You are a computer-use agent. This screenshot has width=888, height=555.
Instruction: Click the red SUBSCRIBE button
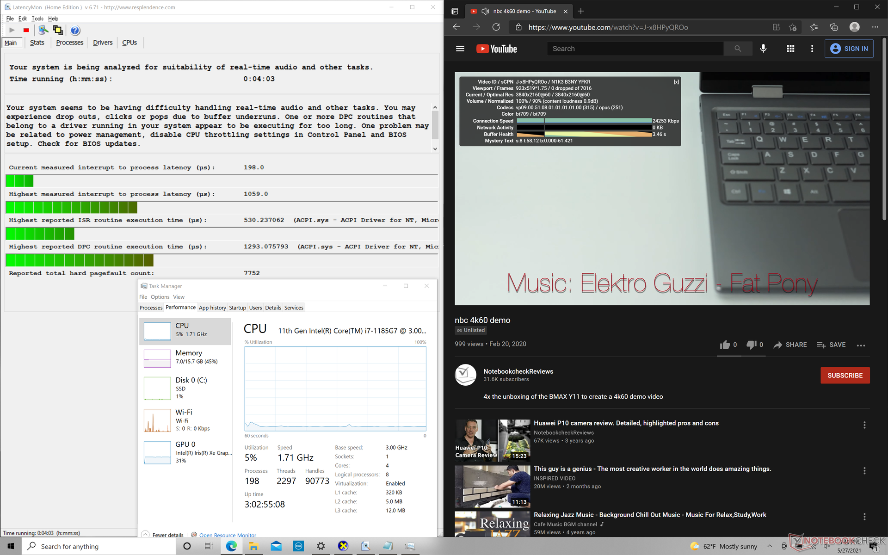pyautogui.click(x=845, y=376)
